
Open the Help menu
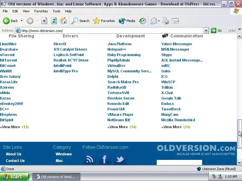point(68,11)
